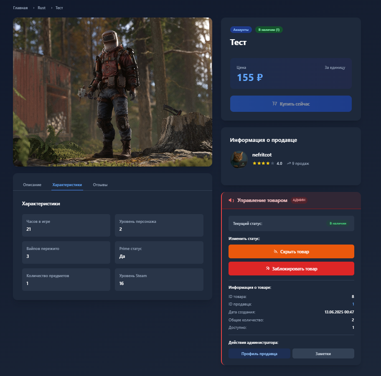Click the 4.0 rating value
Screen dimensions: 381x376
tap(279, 164)
